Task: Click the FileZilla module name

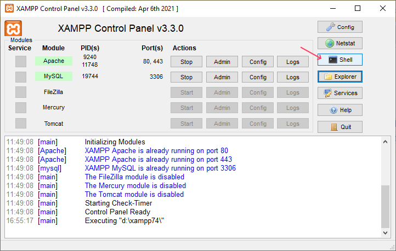Action: click(x=53, y=92)
